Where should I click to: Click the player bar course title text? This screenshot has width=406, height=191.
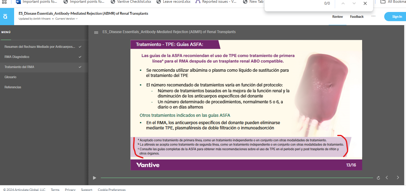point(169,32)
